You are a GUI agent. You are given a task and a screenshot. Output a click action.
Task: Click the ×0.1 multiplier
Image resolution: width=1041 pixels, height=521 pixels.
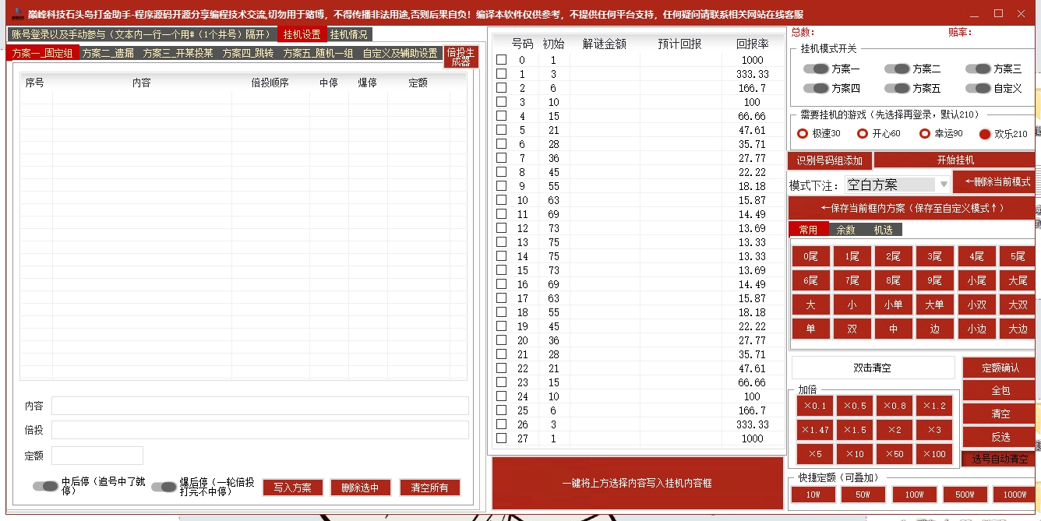[816, 405]
